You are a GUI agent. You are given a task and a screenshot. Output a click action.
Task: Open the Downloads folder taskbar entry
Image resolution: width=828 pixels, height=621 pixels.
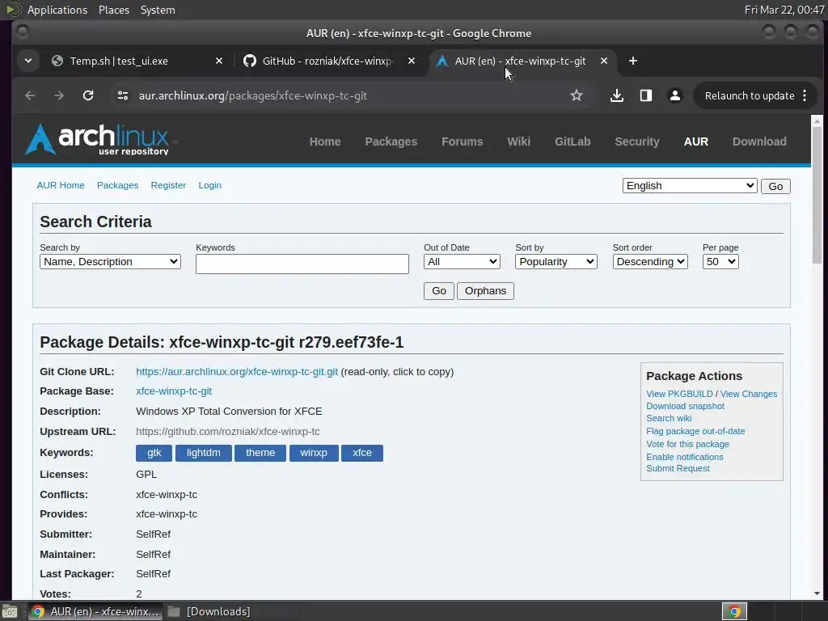pyautogui.click(x=209, y=611)
